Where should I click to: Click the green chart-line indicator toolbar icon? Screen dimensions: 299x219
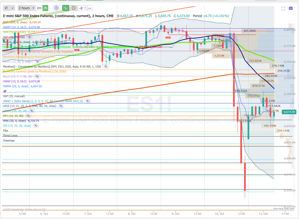click(x=65, y=8)
